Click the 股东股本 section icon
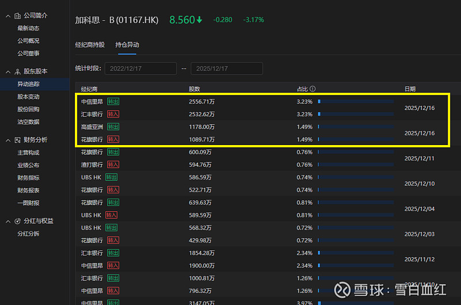 point(17,71)
